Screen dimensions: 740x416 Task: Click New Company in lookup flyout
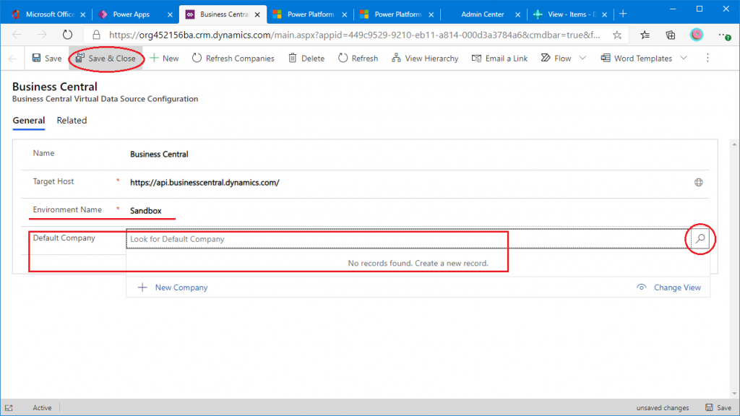pos(173,287)
